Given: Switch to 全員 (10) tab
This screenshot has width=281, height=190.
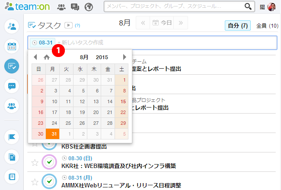Looking at the screenshot, I should click(267, 26).
